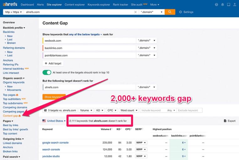
Task: Collapse the Organic search section
Action: (x=14, y=78)
